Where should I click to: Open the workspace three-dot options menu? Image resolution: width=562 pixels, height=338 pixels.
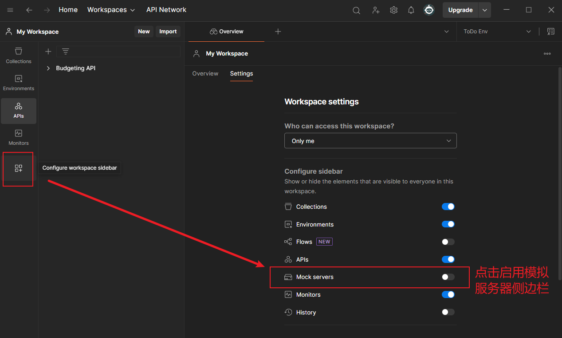point(547,54)
